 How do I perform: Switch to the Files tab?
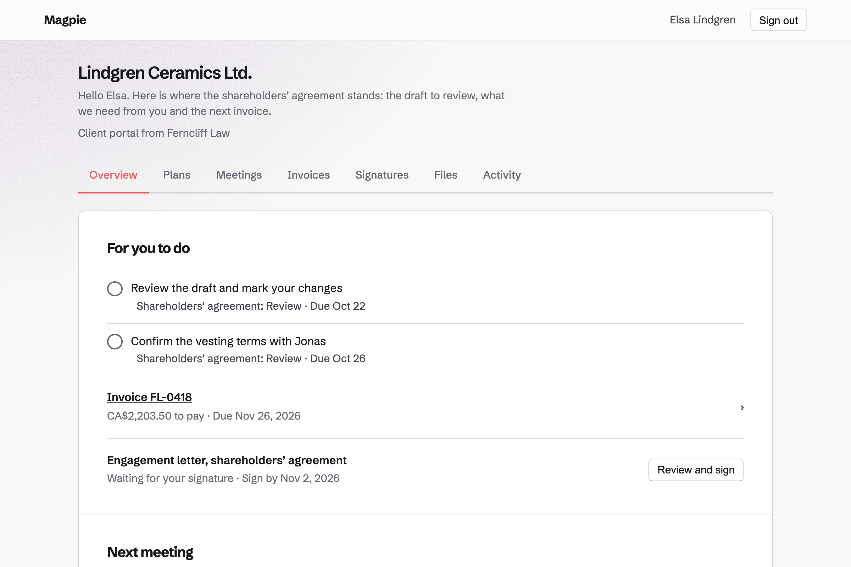446,175
